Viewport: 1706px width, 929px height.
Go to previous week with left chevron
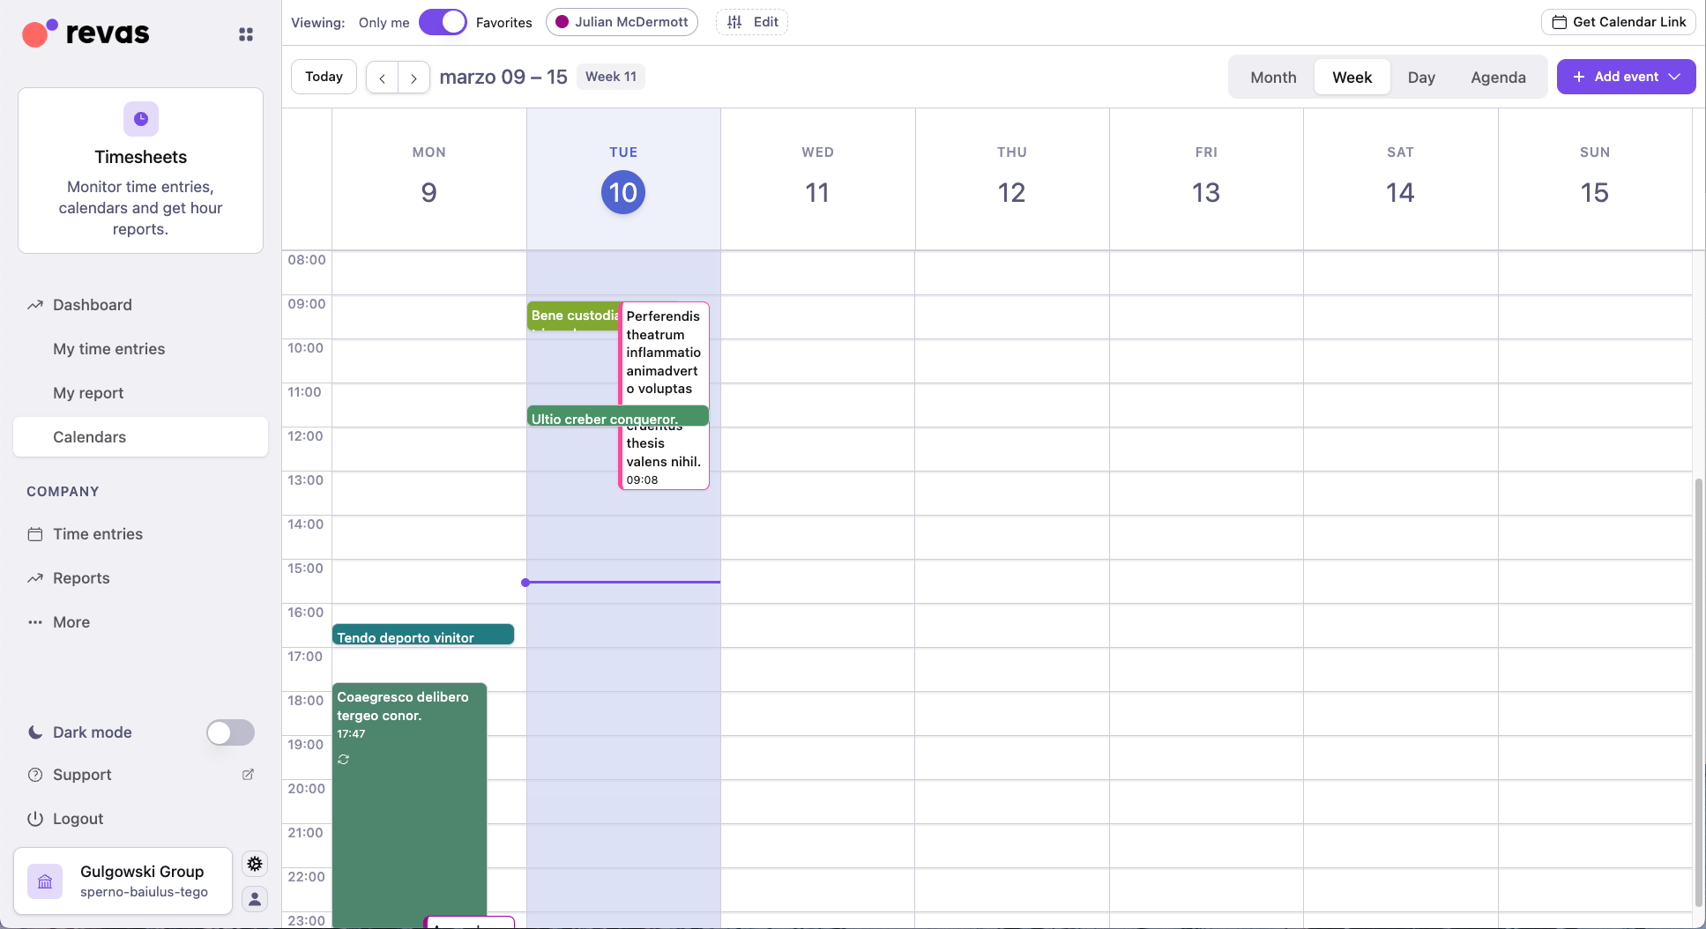coord(382,78)
